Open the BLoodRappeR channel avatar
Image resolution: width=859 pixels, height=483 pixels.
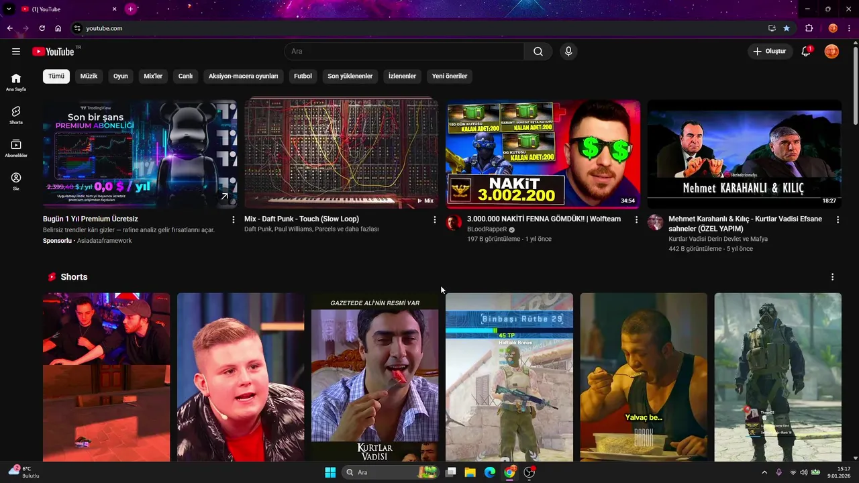[x=454, y=223]
